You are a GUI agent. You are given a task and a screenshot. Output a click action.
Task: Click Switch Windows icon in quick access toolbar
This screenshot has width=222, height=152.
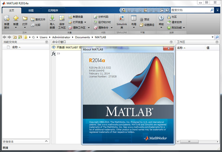point(162,10)
